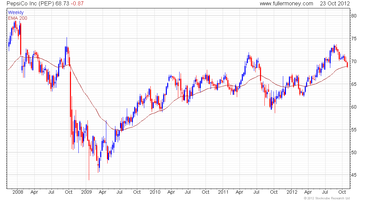The image size is (370, 201).
Task: Click the Jul label just after 2009's Apr
Action: coord(119,192)
